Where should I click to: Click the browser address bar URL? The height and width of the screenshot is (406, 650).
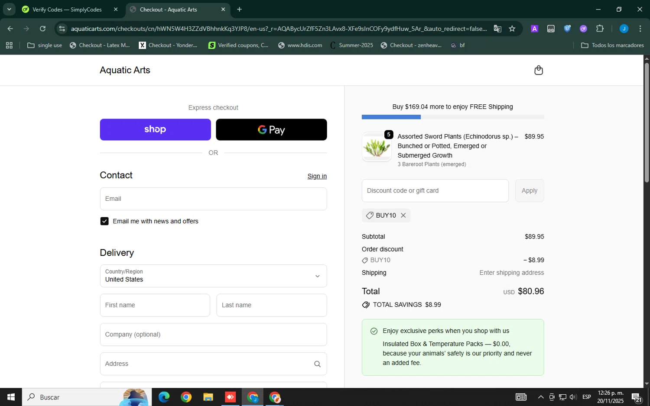coord(279,29)
